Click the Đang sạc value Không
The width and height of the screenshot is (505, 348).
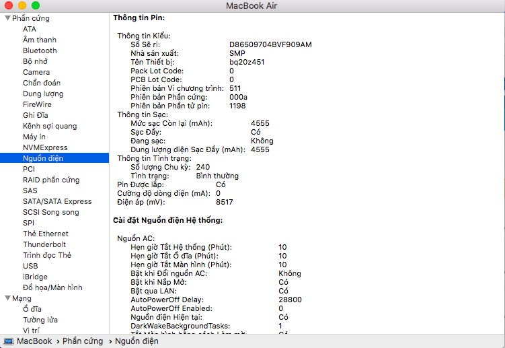click(x=262, y=141)
